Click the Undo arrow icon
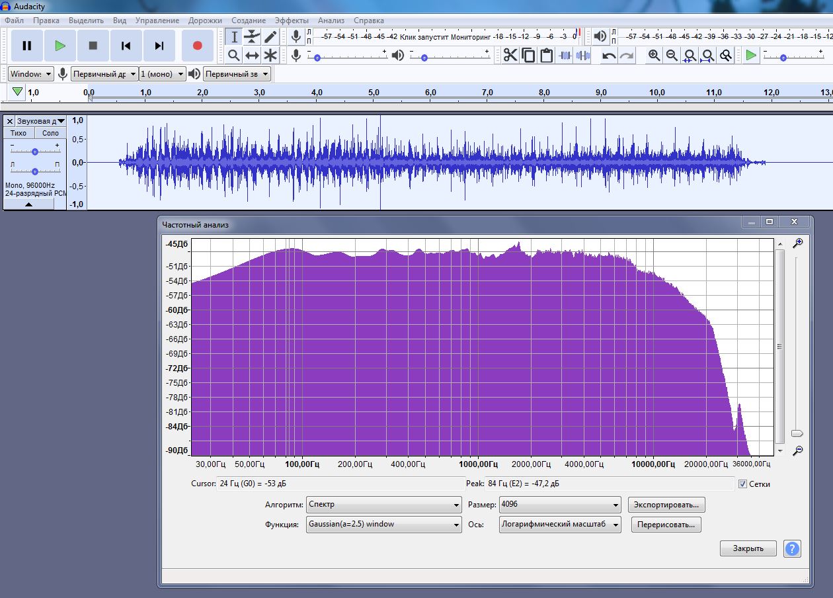 pos(609,56)
